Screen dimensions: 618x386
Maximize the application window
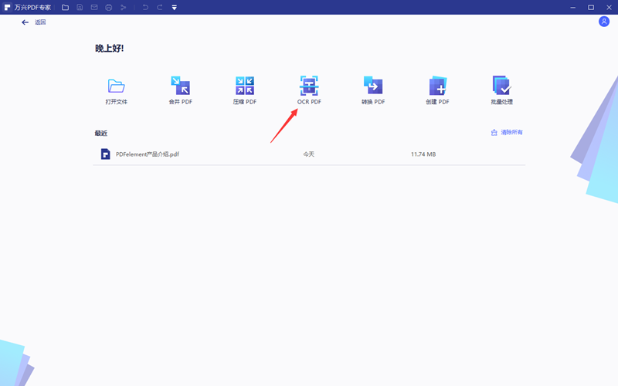point(591,7)
